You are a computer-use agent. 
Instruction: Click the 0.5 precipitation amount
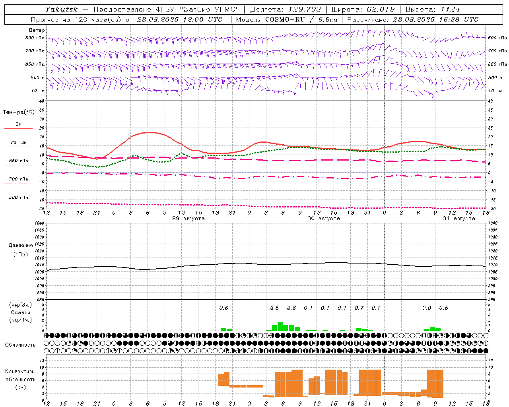[444, 308]
